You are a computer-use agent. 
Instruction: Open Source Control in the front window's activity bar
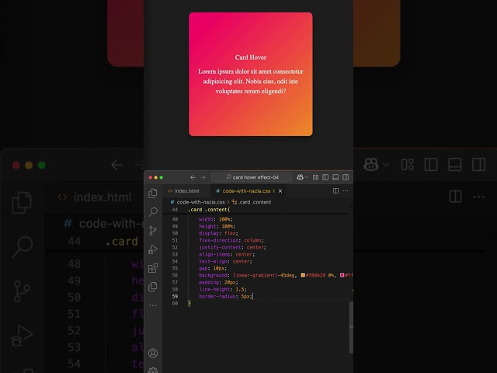(153, 231)
